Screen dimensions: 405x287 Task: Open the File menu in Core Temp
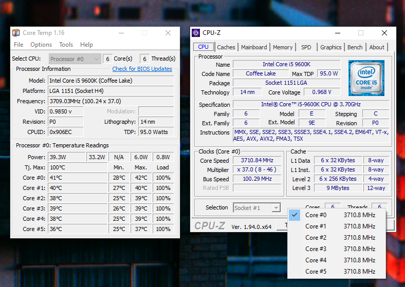point(19,45)
